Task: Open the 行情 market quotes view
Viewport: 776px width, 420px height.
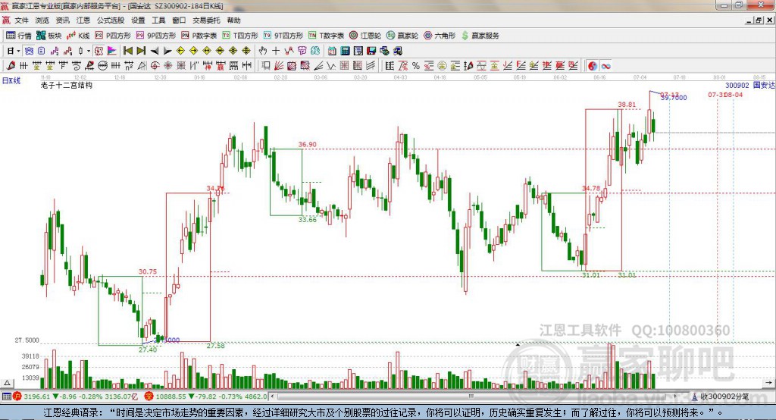Action: tap(18, 36)
